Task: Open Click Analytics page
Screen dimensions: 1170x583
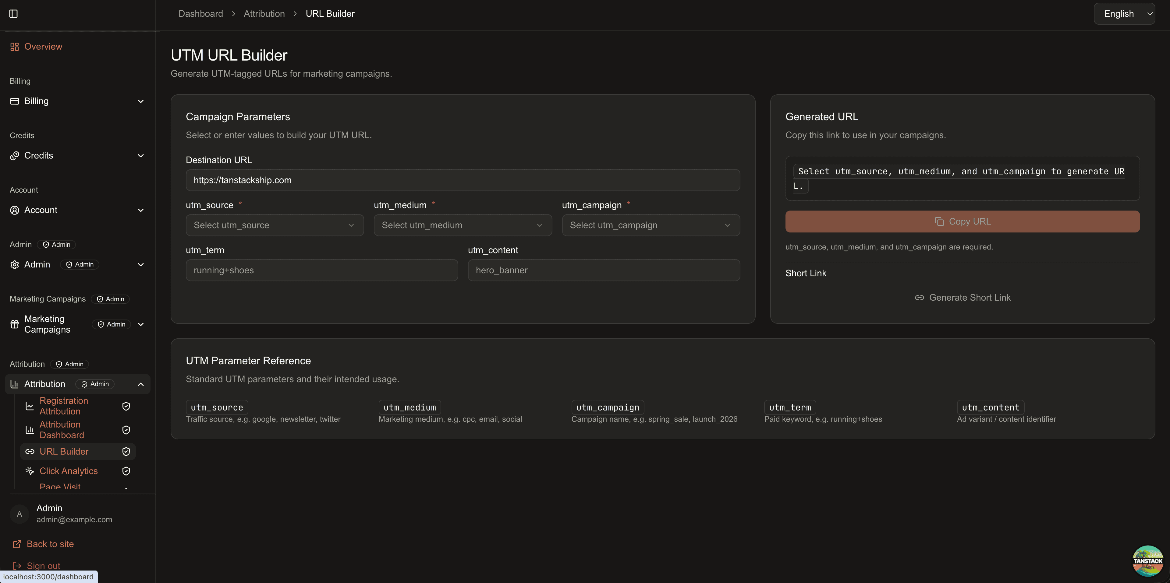Action: click(x=78, y=471)
